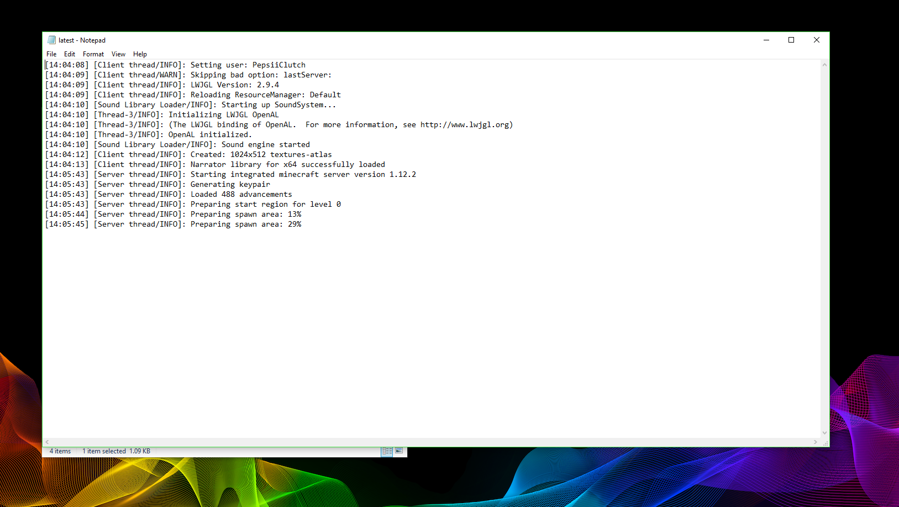Open the File menu
This screenshot has width=899, height=507.
51,54
